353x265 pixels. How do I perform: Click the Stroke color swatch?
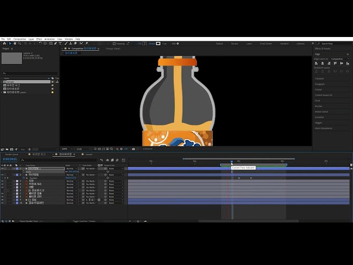click(x=158, y=44)
